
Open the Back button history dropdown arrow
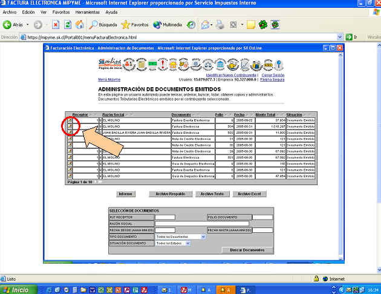point(27,25)
